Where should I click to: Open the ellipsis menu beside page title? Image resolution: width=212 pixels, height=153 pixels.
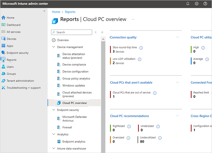point(133,19)
